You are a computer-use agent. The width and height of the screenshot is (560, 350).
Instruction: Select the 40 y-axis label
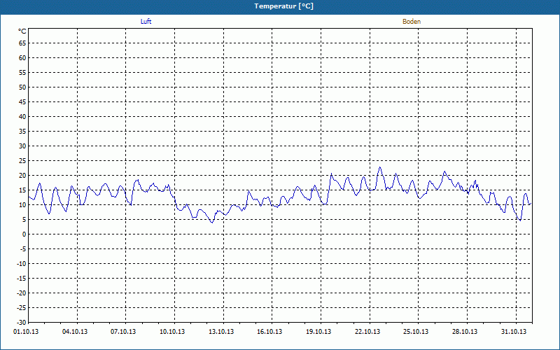pyautogui.click(x=22, y=117)
